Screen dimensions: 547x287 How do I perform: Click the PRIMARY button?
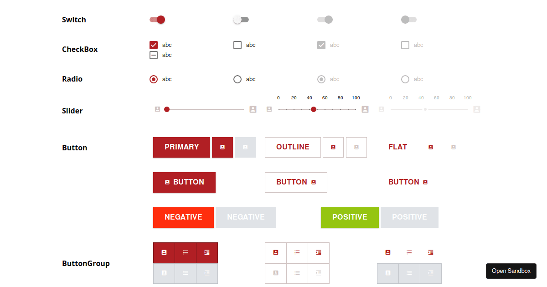click(182, 147)
